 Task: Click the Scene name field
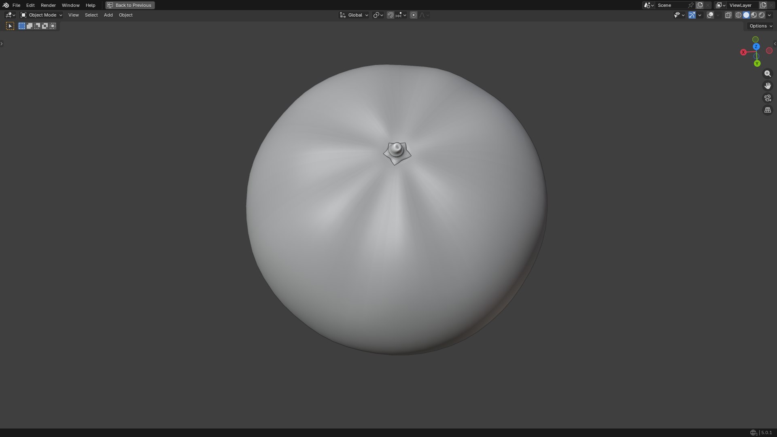671,5
